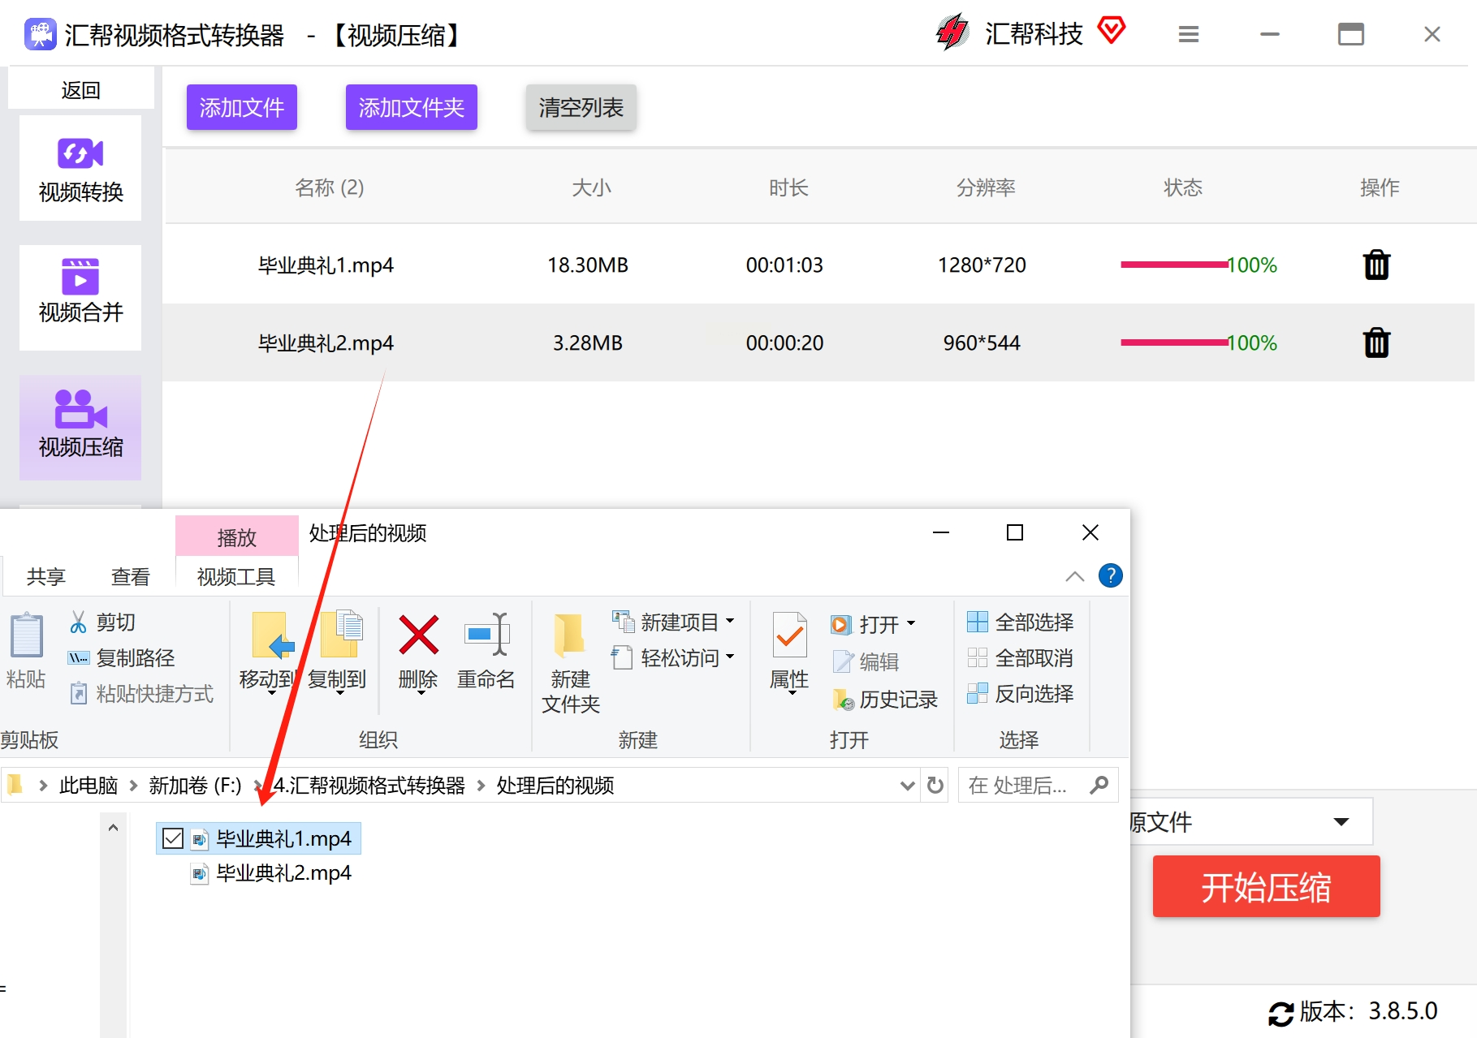
Task: Select the 视频压缩 video compress module
Action: click(80, 427)
